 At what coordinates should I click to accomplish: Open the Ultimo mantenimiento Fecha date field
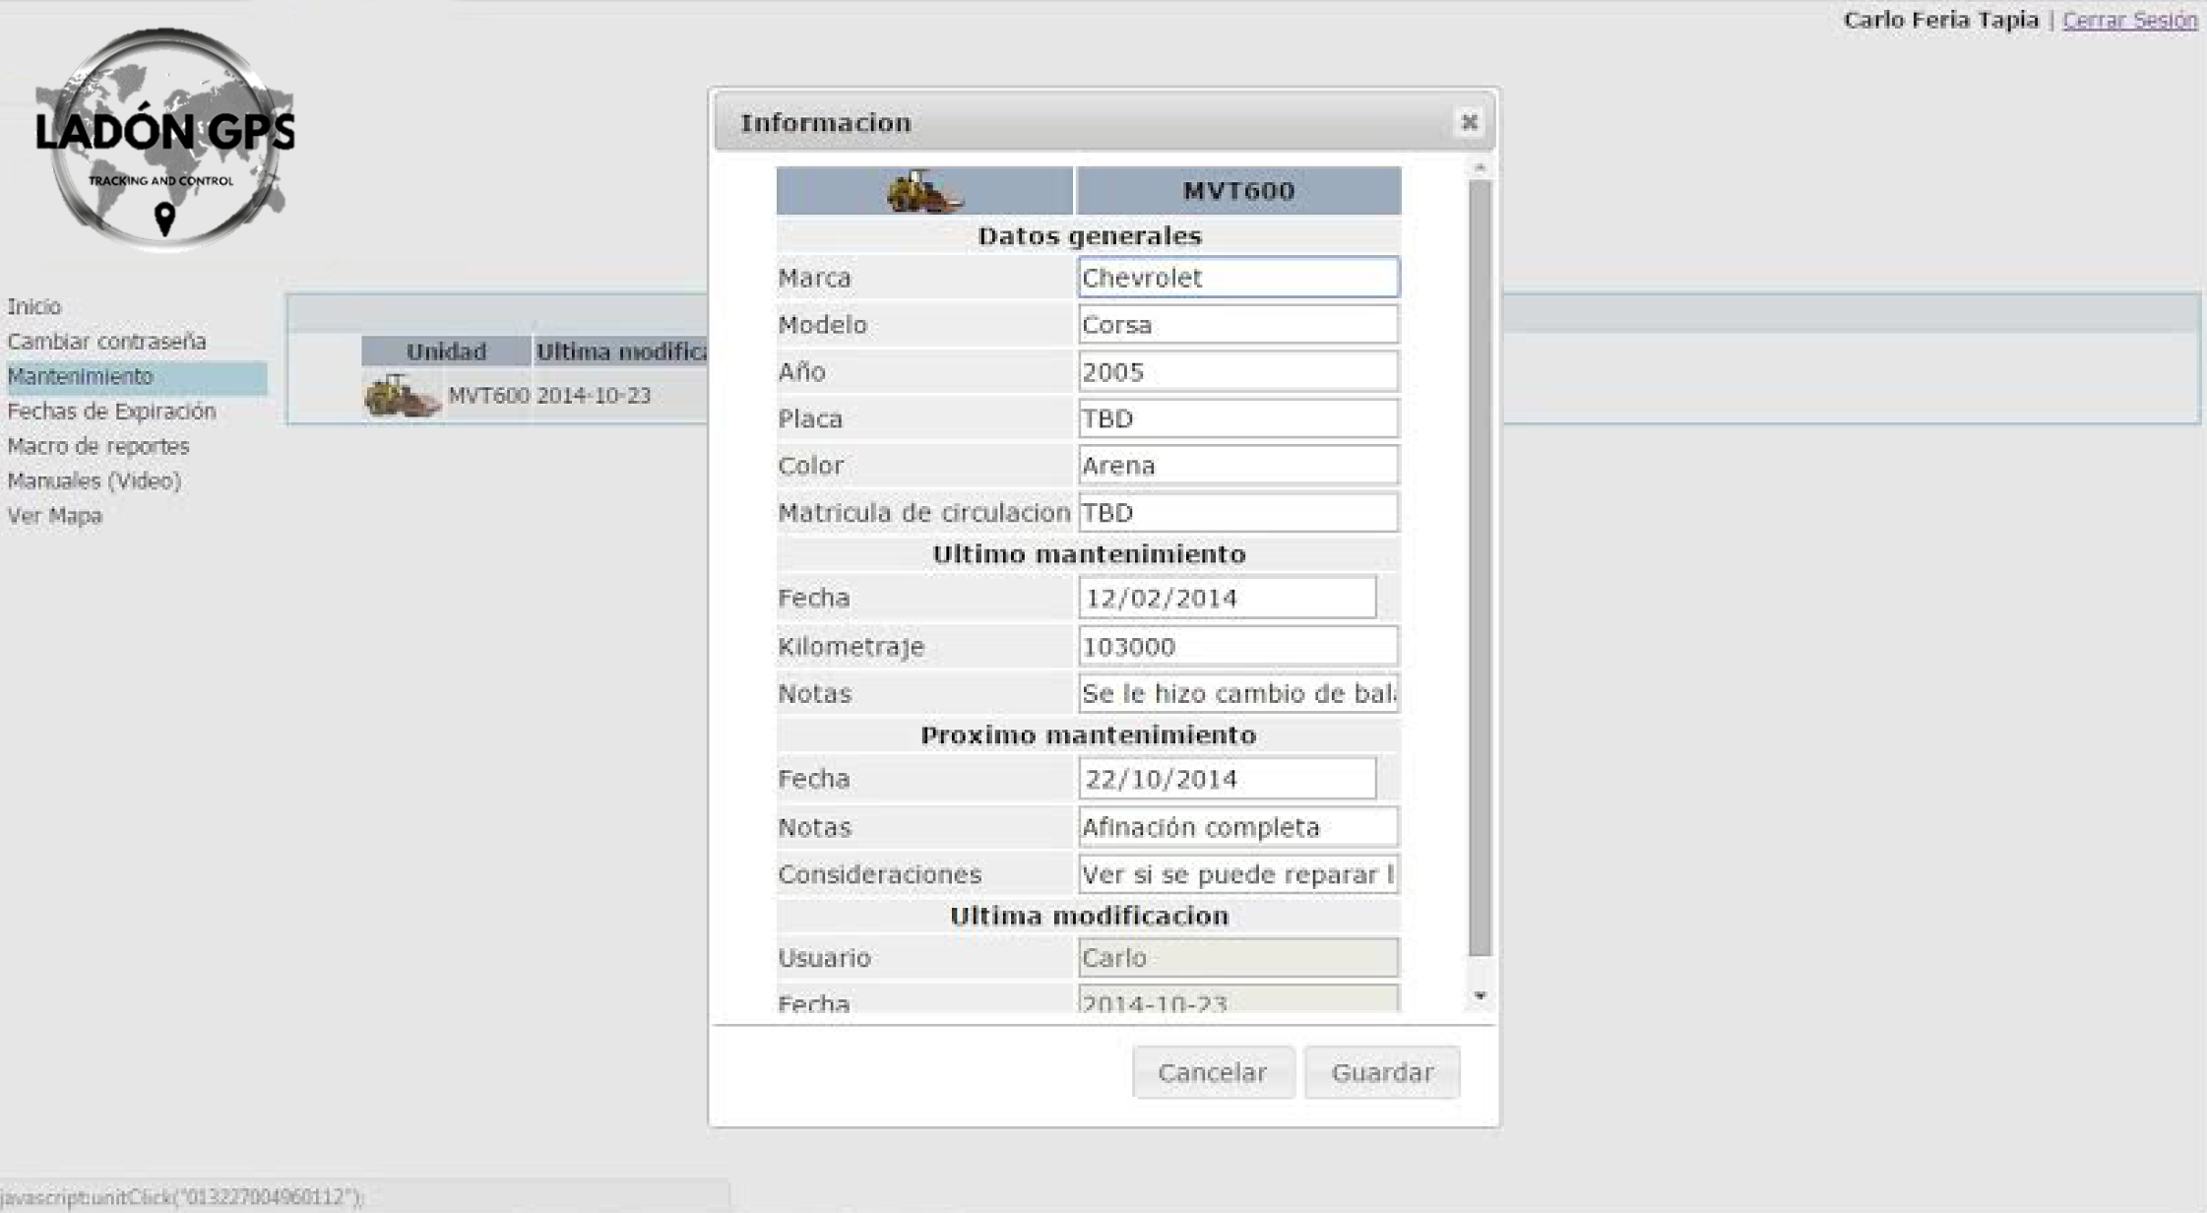1227,598
